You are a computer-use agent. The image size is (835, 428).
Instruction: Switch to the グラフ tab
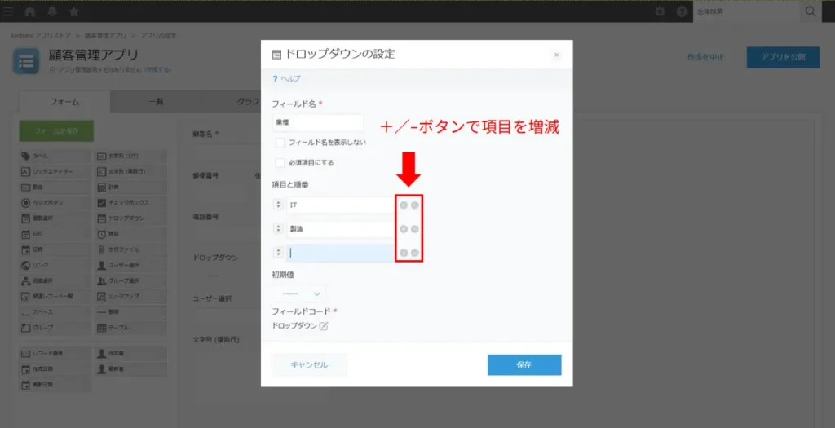pos(248,102)
